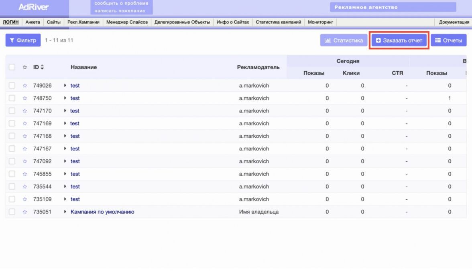Click the AdRiver logo

pyautogui.click(x=34, y=7)
